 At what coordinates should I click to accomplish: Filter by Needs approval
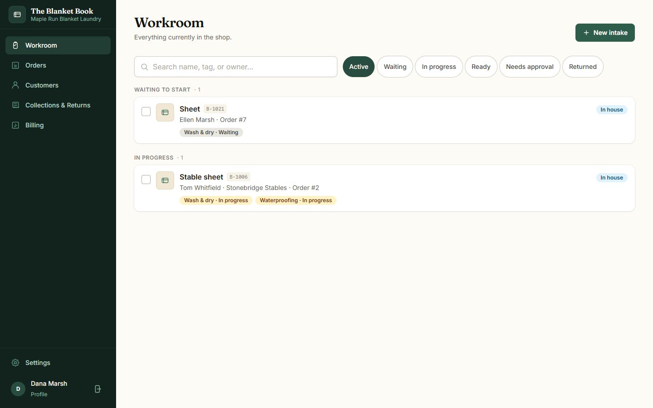pos(530,67)
